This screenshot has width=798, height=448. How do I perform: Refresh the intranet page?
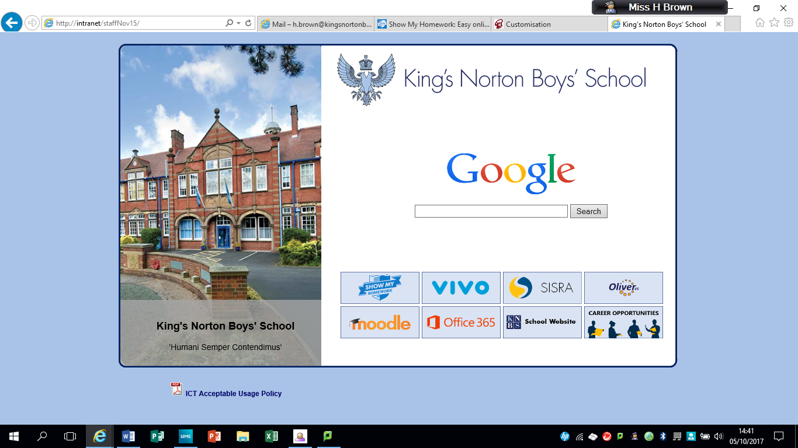[x=248, y=23]
